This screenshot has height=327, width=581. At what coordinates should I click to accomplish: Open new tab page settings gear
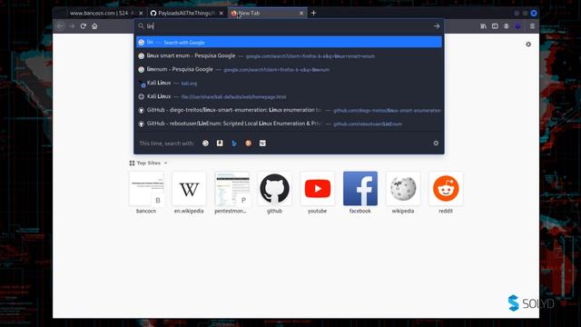click(528, 45)
